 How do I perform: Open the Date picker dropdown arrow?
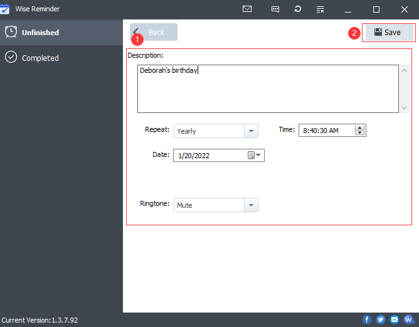tap(258, 155)
